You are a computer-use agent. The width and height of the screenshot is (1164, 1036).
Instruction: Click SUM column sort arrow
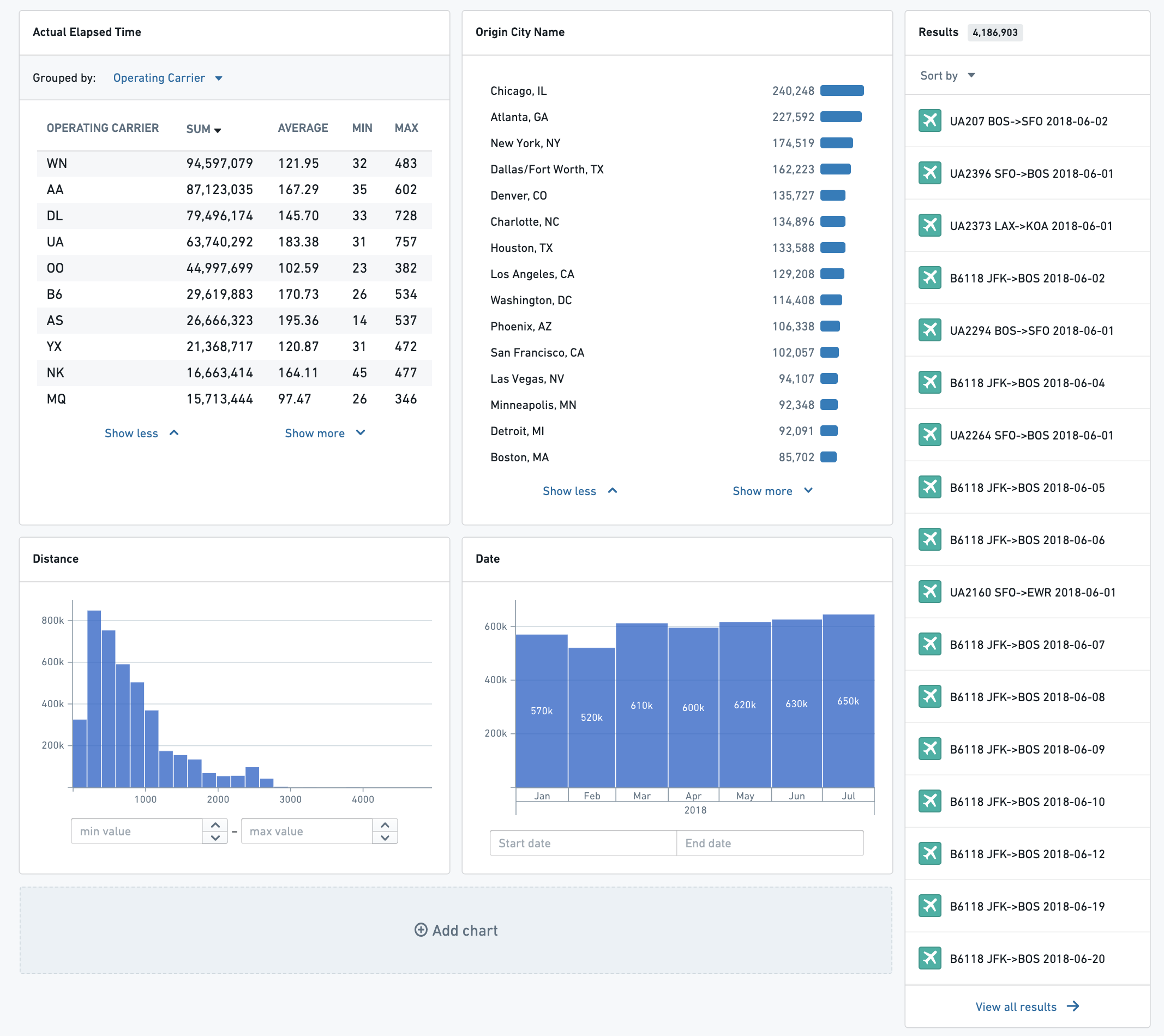coord(218,130)
